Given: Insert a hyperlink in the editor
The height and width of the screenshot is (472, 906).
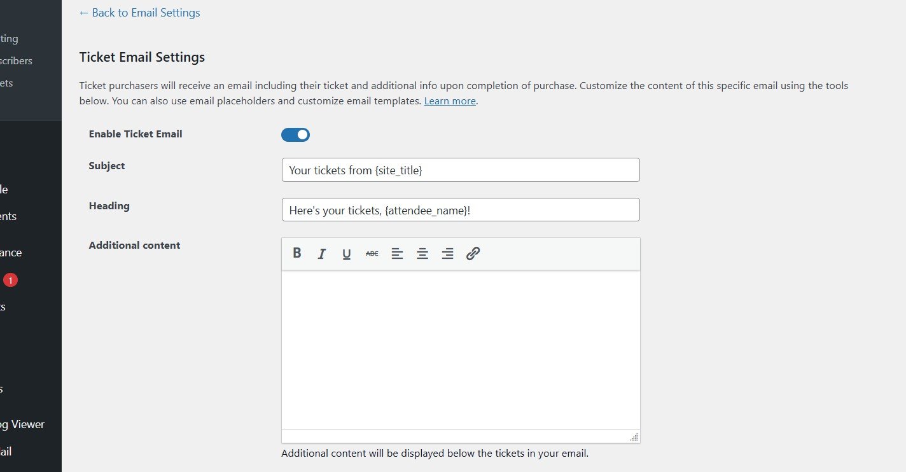Looking at the screenshot, I should [472, 253].
